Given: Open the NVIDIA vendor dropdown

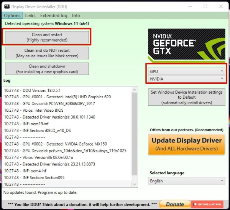Looking at the screenshot, I should 187,79.
